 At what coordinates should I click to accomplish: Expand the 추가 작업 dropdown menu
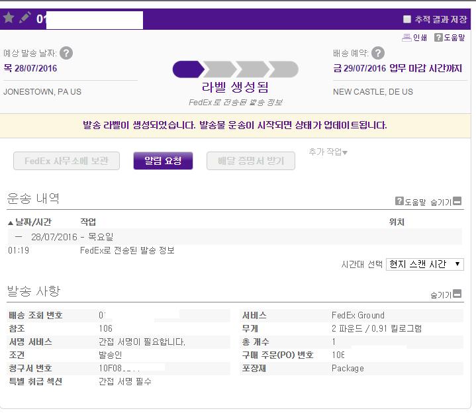coord(328,152)
